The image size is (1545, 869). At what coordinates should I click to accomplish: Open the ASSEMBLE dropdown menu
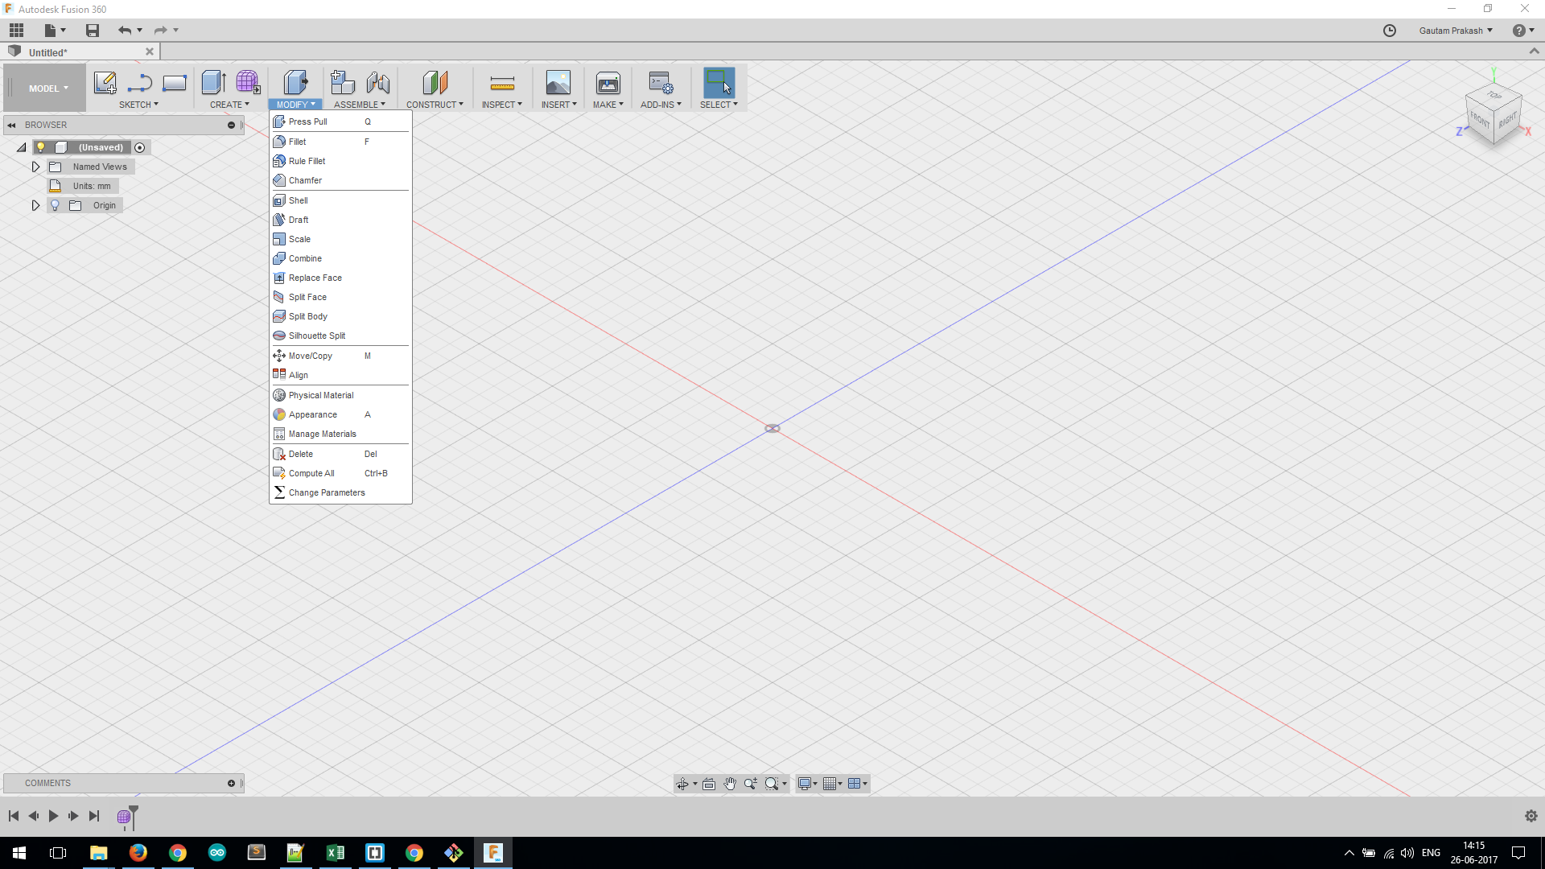360,105
